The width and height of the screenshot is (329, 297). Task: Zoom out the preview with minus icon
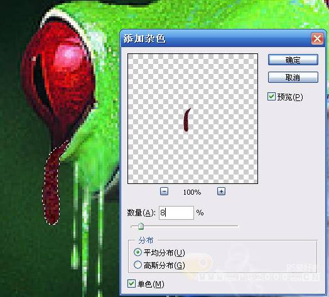pyautogui.click(x=164, y=192)
